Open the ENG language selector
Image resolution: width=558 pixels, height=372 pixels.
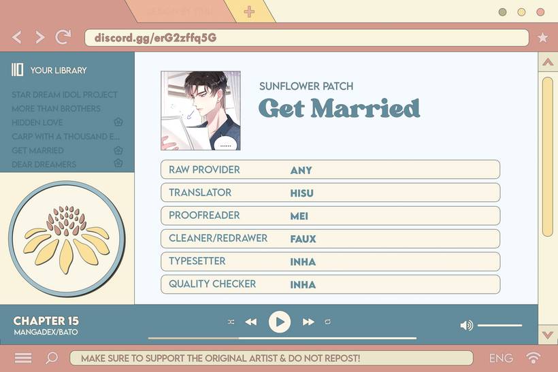(501, 358)
